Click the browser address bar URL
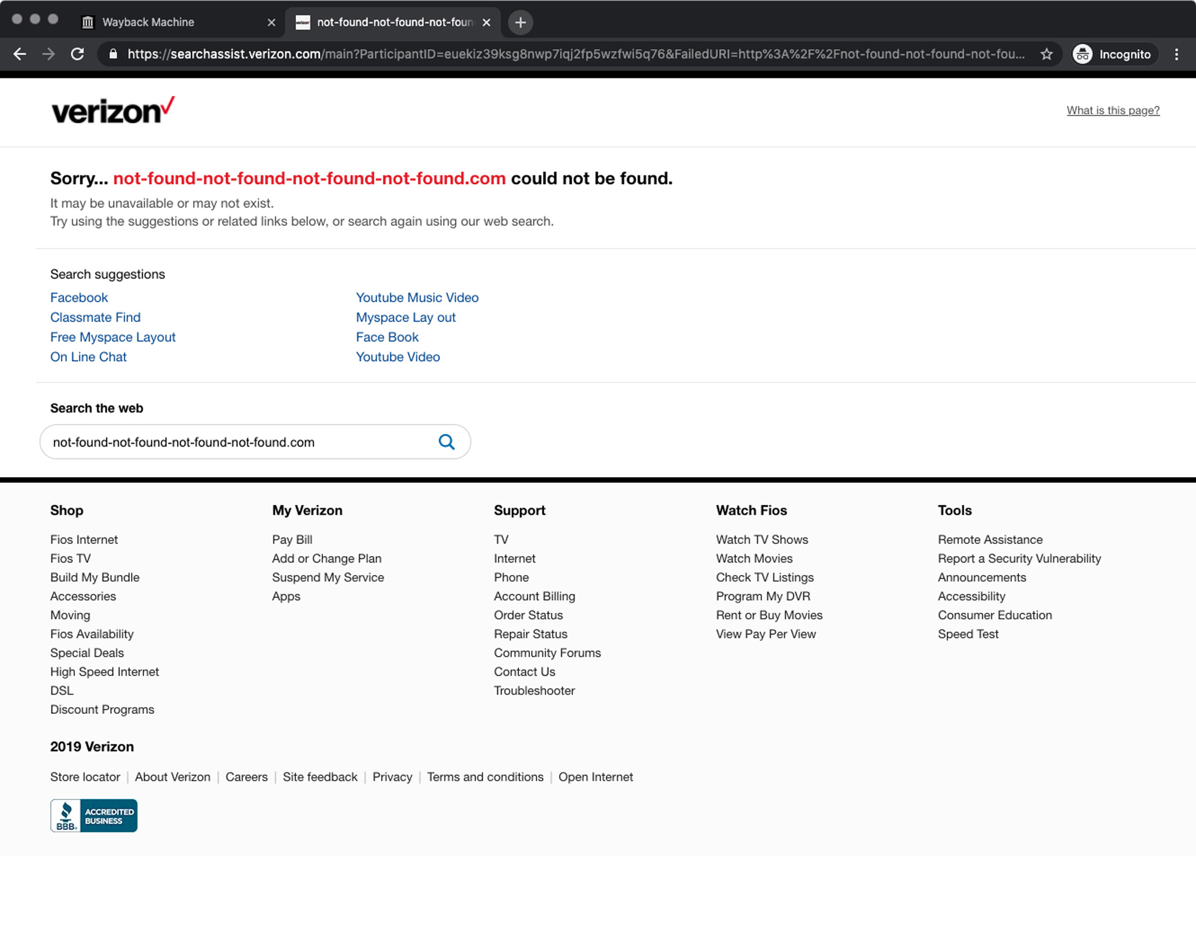Screen dimensions: 1196x950 [x=574, y=54]
